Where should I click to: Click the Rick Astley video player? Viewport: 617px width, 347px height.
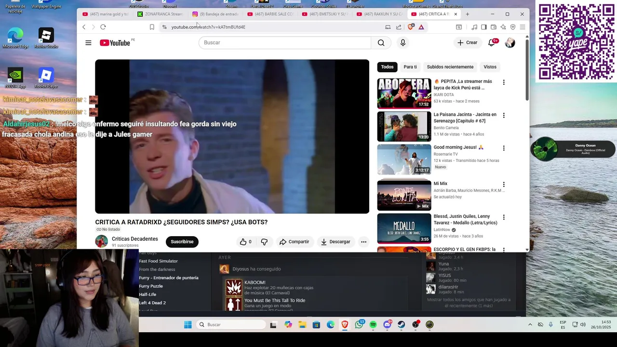pyautogui.click(x=232, y=136)
